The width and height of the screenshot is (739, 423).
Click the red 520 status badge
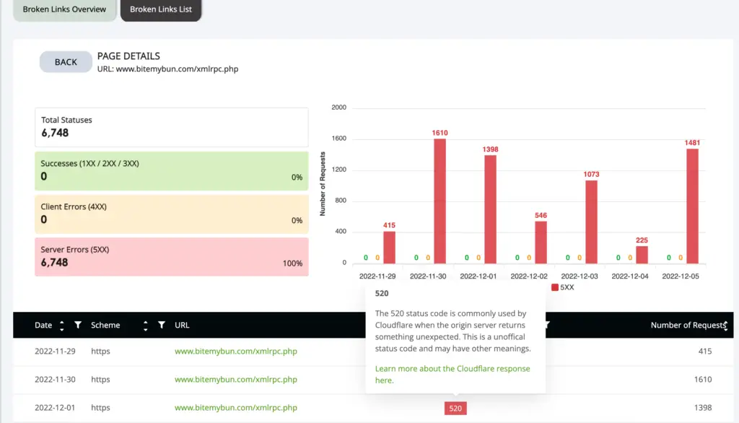pos(455,409)
